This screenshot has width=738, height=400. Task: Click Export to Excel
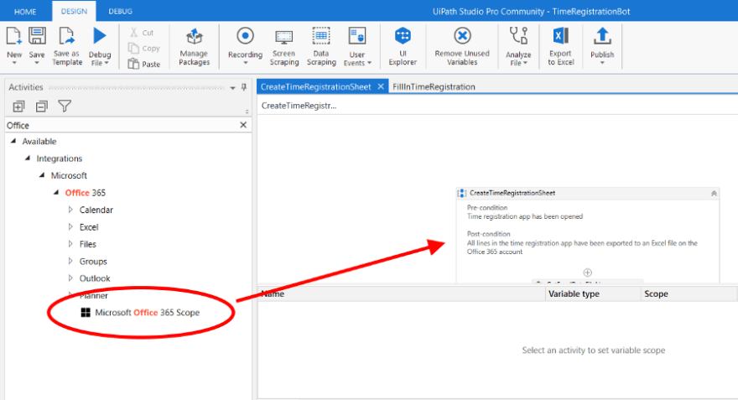(560, 47)
